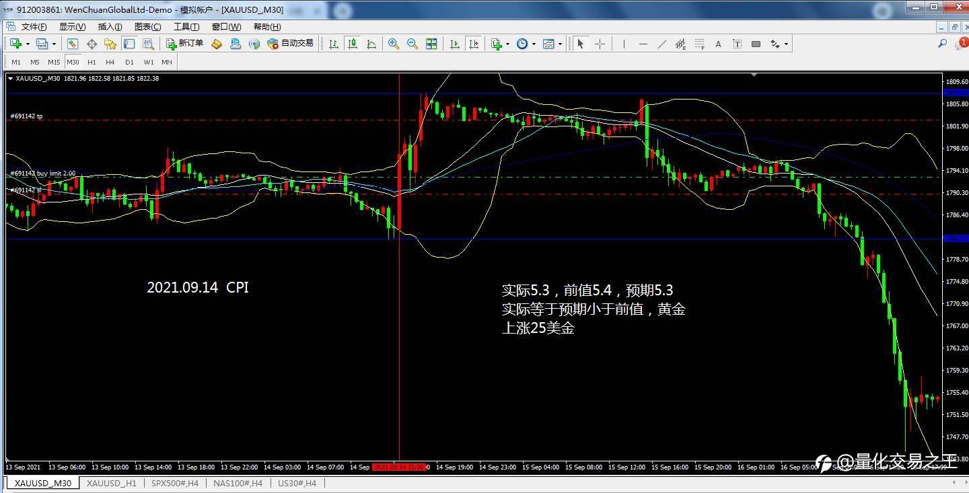The image size is (969, 493).
Task: Click the #691143 buy limit 2.00 label
Action: [42, 174]
